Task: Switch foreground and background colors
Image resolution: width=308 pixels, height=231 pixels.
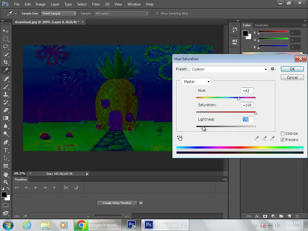Action: pos(8,188)
